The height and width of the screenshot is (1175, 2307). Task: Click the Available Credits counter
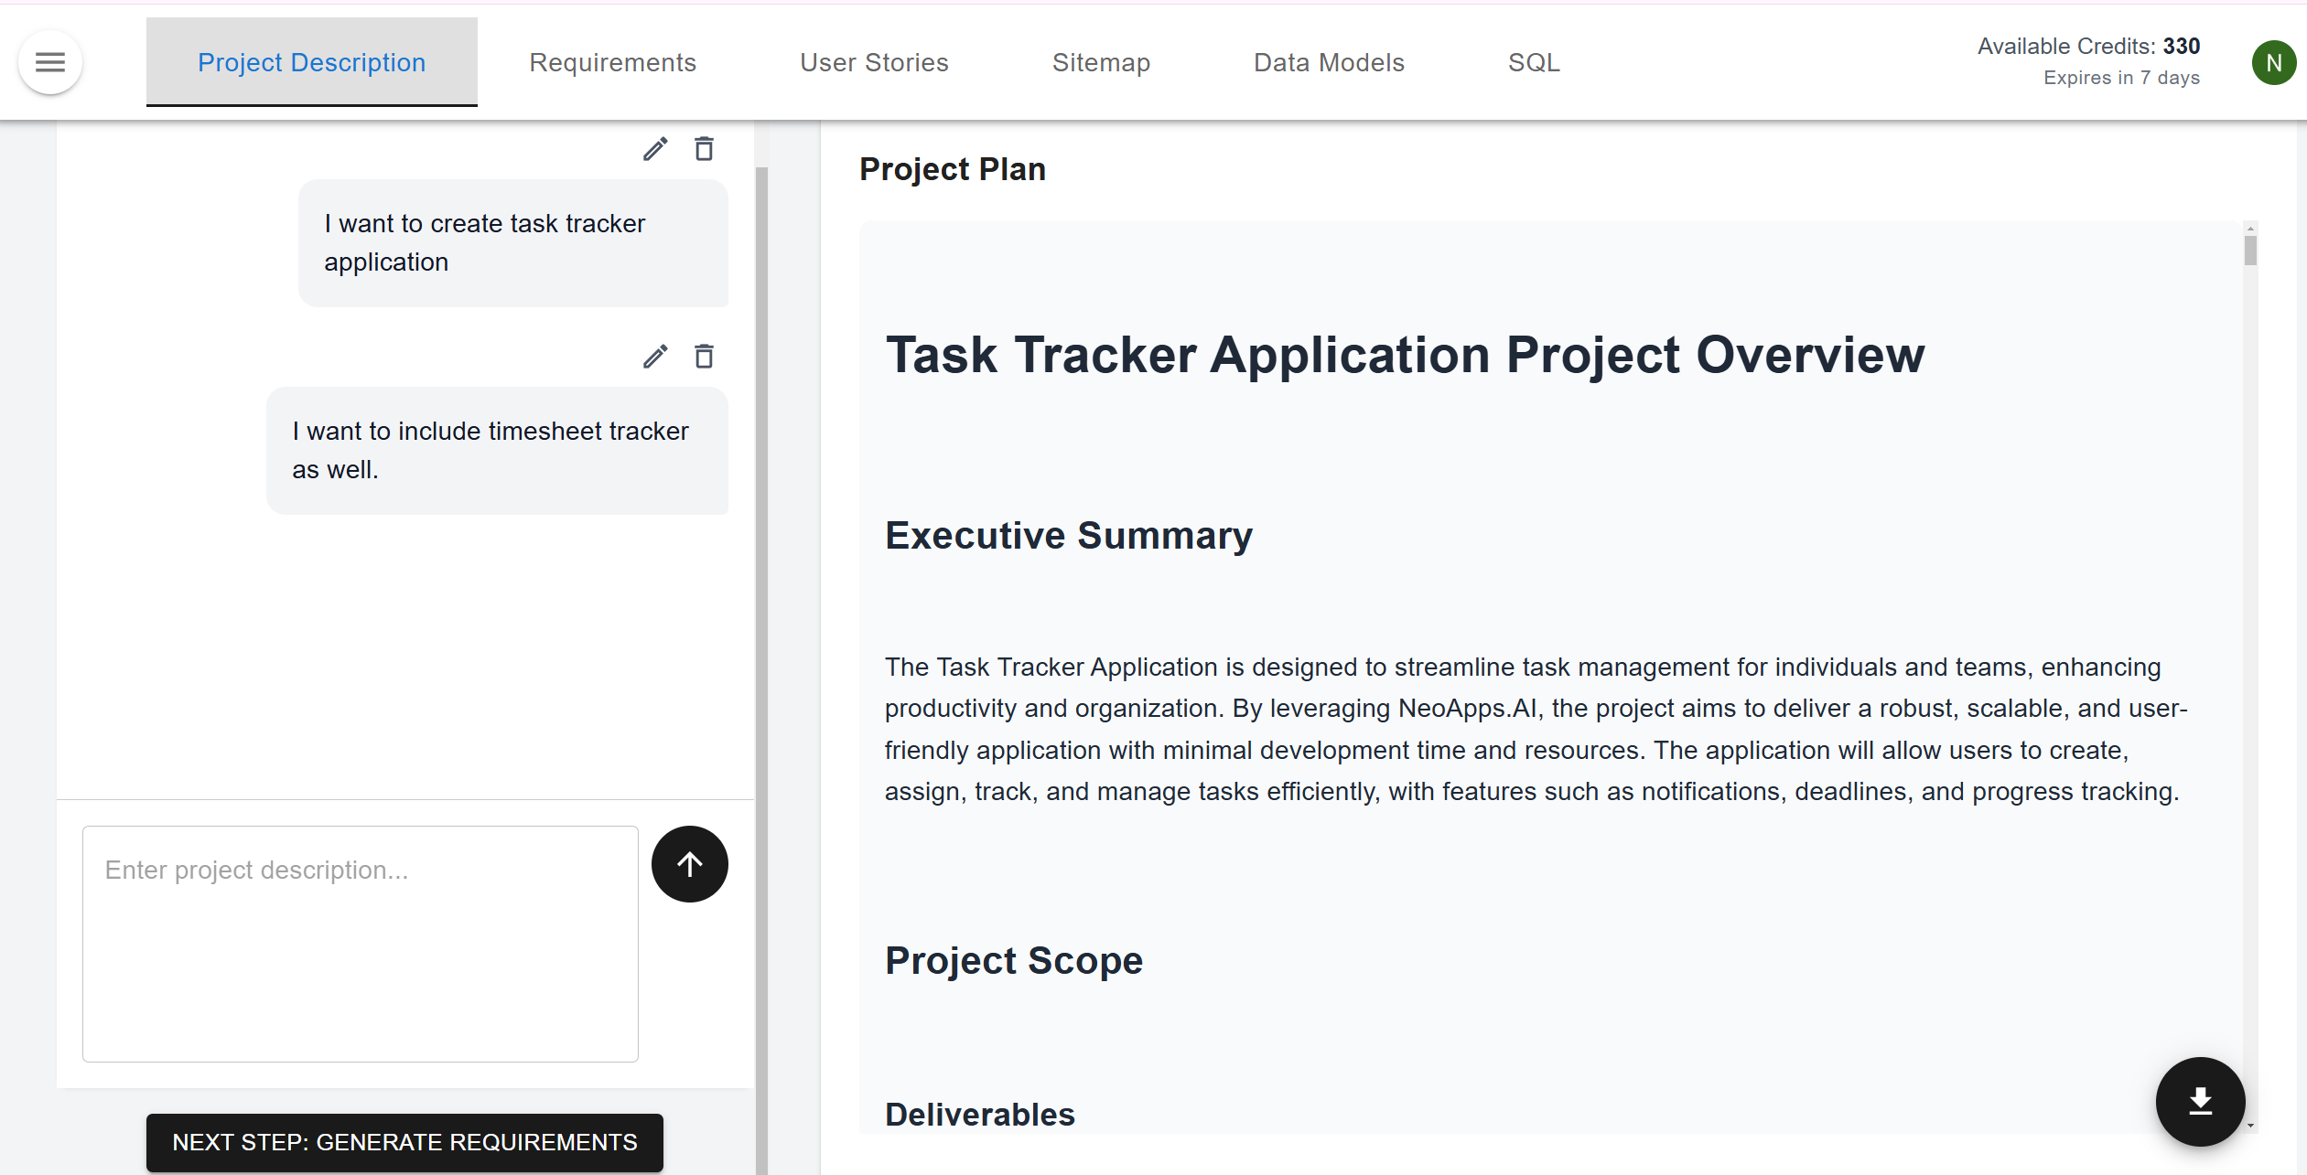(x=2088, y=47)
